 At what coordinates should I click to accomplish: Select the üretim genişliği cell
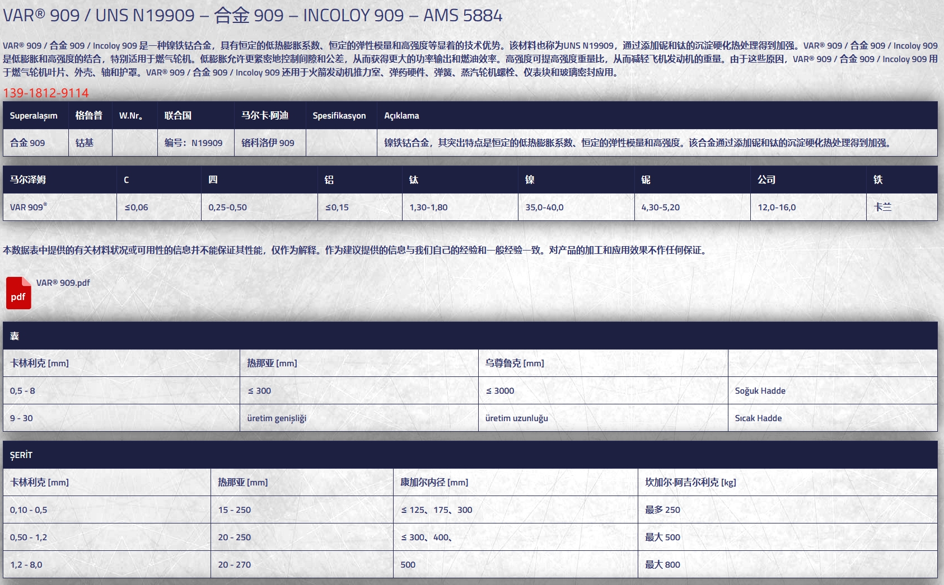pyautogui.click(x=359, y=418)
